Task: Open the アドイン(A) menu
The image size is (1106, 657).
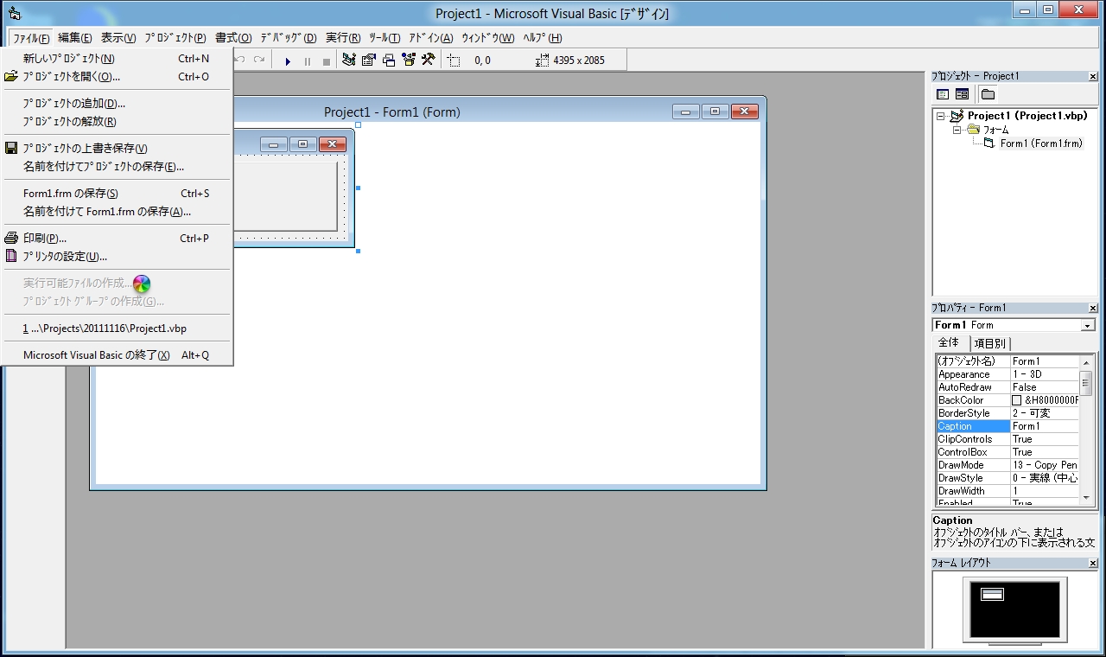Action: [430, 37]
